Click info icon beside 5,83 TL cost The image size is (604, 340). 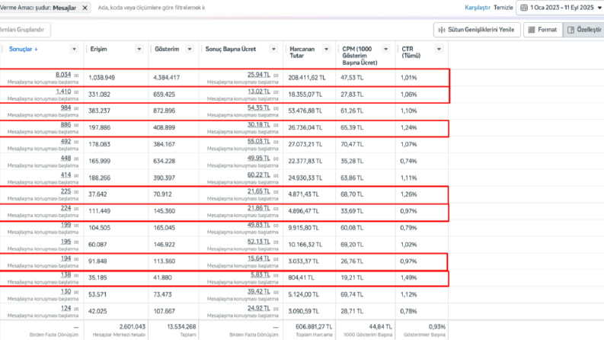coord(276,275)
